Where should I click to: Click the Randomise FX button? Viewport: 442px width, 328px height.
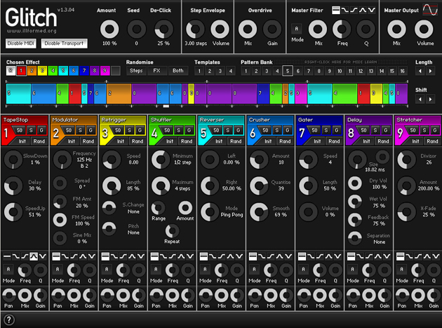tap(156, 70)
